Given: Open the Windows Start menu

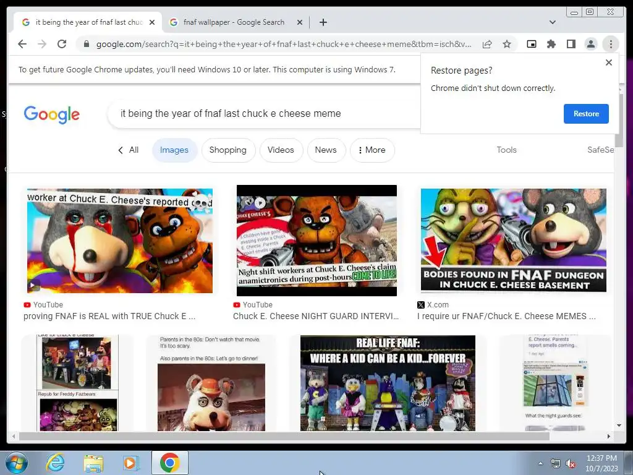Looking at the screenshot, I should (17, 463).
